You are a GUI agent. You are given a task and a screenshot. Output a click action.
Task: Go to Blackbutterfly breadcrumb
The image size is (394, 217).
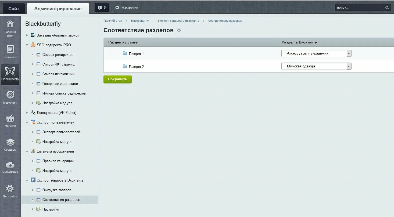(x=140, y=21)
